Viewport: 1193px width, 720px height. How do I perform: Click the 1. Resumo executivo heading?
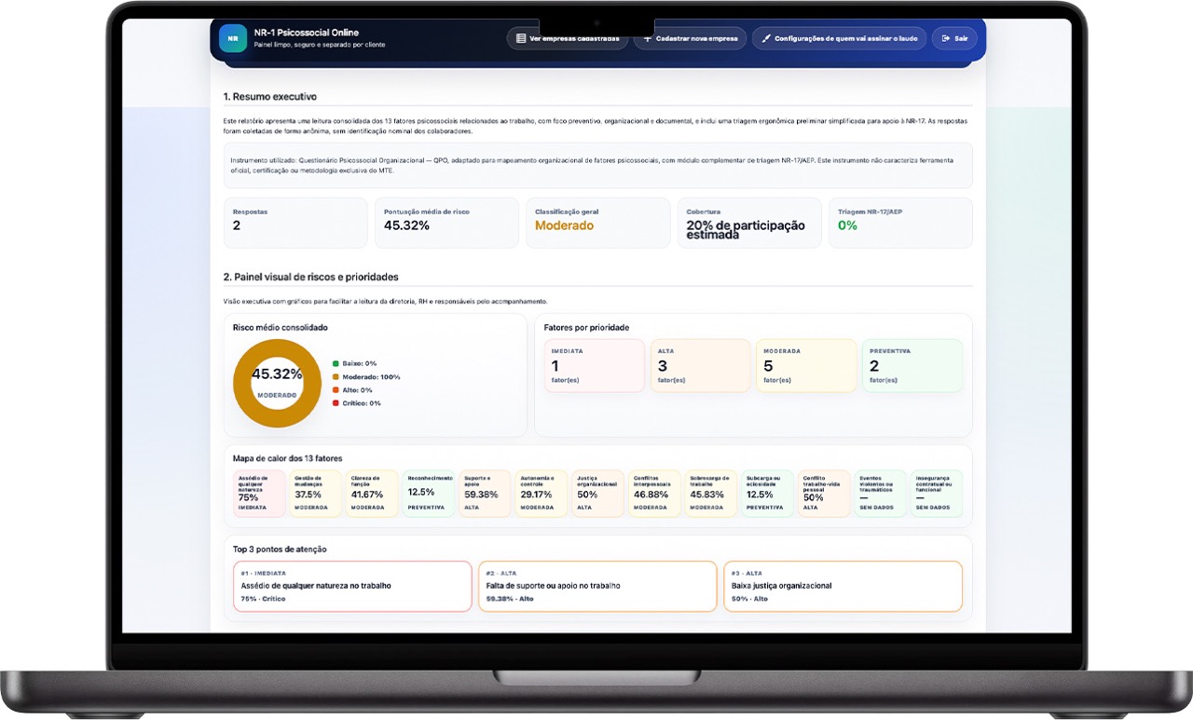click(270, 97)
